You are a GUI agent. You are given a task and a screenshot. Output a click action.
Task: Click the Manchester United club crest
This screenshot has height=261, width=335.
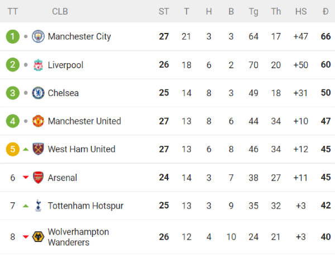click(x=38, y=121)
